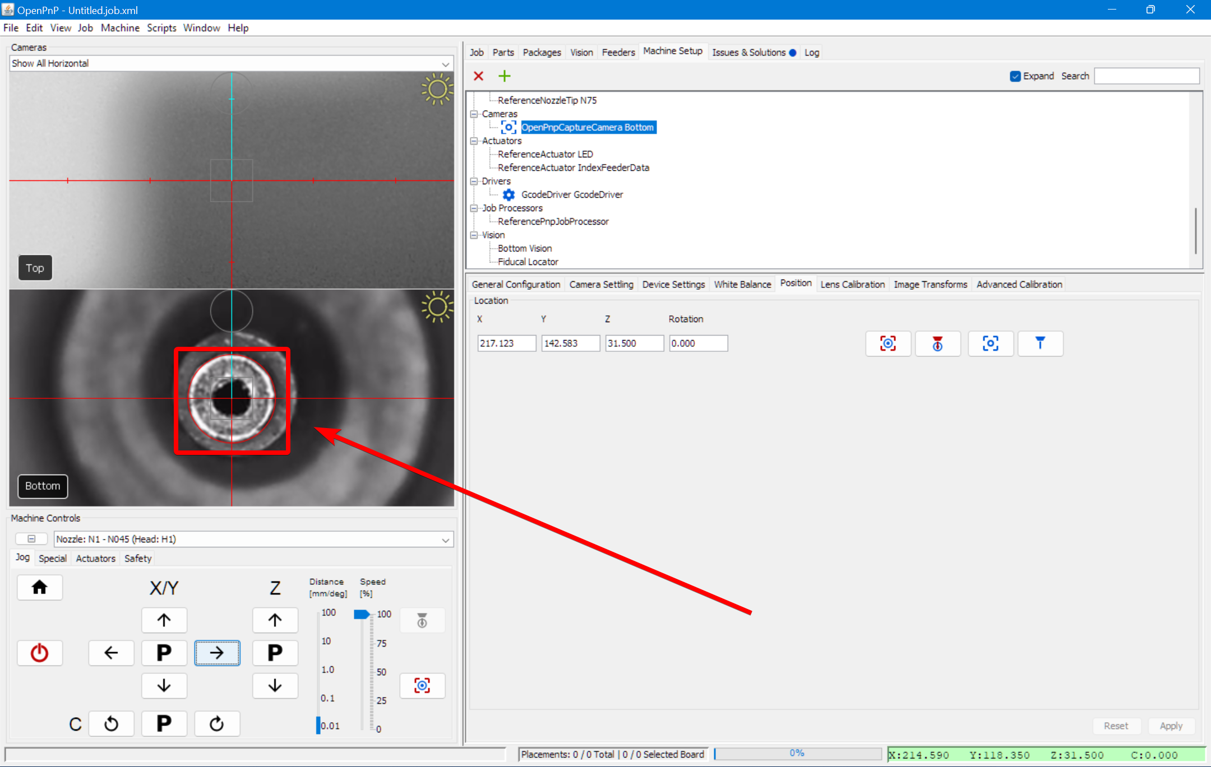Toggle machine power in the jog panel
The image size is (1211, 767).
pos(40,653)
